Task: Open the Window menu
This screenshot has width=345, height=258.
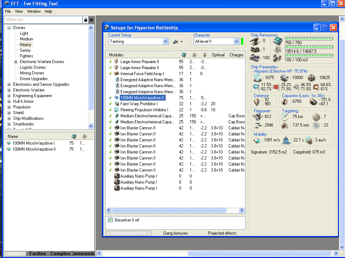Action: pyautogui.click(x=34, y=11)
